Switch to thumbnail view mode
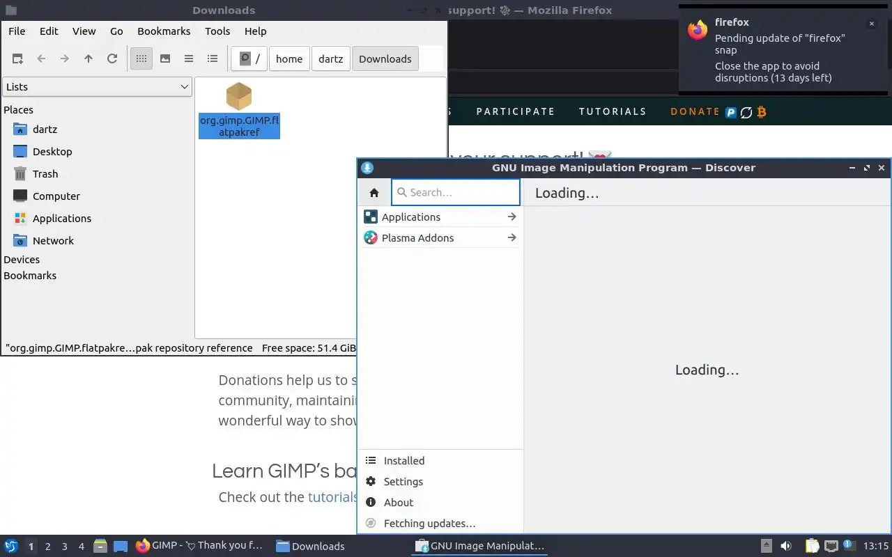The height and width of the screenshot is (557, 892). (165, 59)
